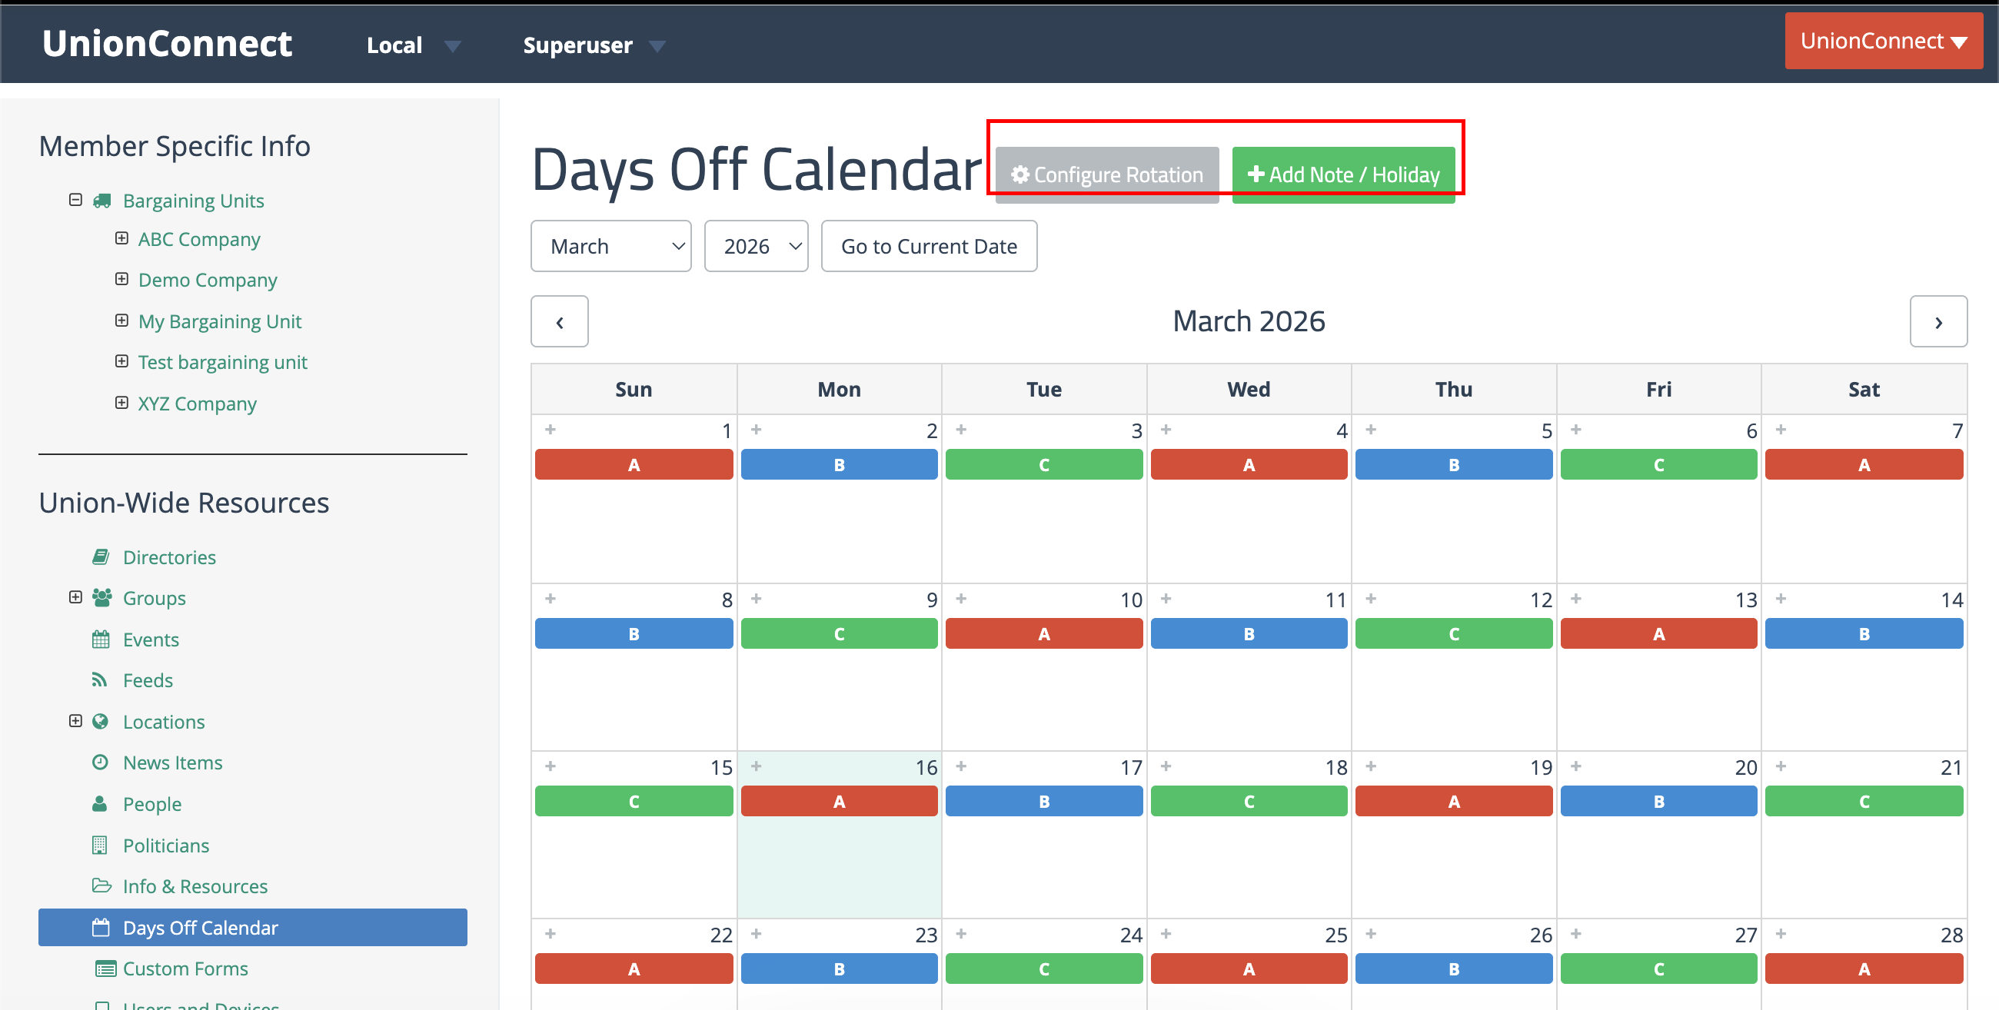The width and height of the screenshot is (1999, 1010).
Task: Select Days Off Calendar in the sidebar
Action: tap(200, 927)
